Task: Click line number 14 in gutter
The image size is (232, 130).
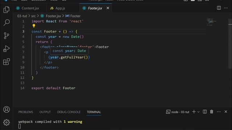Action: [x=22, y=88]
